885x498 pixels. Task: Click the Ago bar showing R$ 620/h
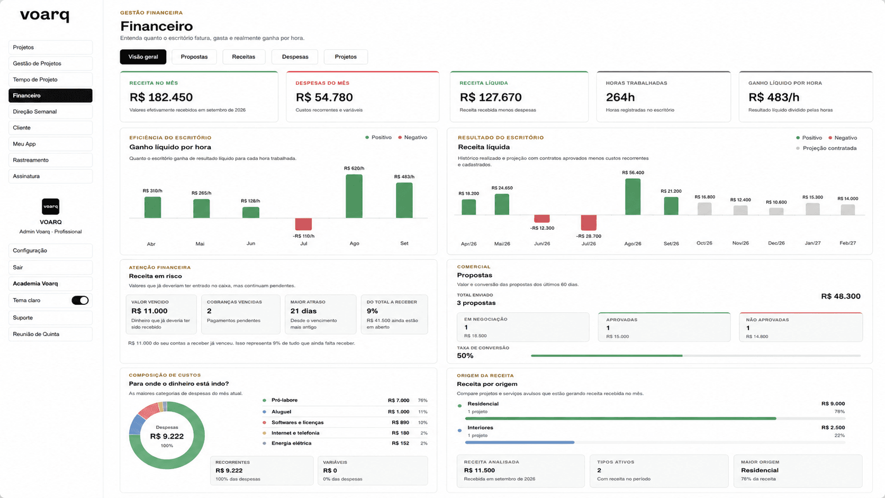(x=354, y=196)
